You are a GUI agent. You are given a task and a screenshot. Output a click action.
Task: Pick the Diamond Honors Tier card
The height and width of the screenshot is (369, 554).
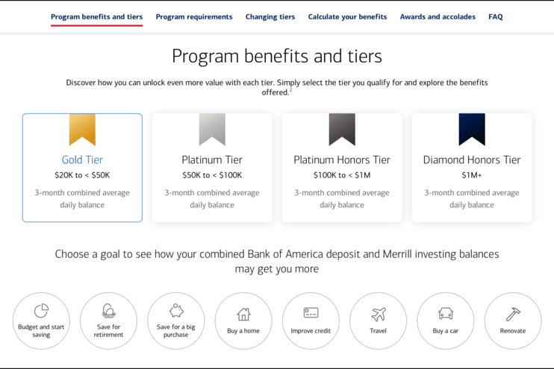tap(472, 168)
